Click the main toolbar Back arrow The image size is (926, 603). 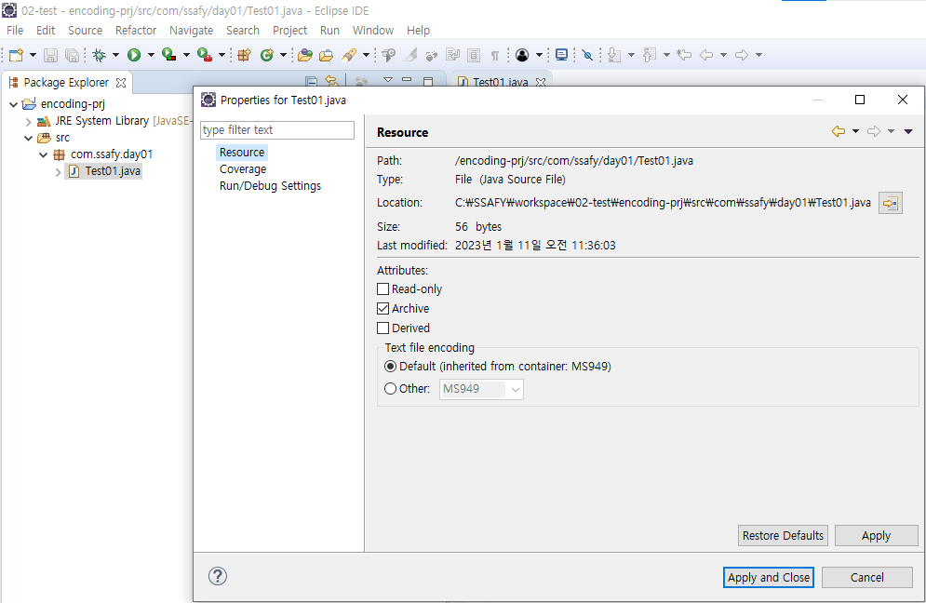[x=706, y=55]
